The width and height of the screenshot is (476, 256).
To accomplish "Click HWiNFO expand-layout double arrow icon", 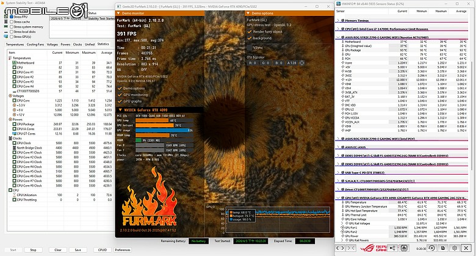I will coord(341,248).
